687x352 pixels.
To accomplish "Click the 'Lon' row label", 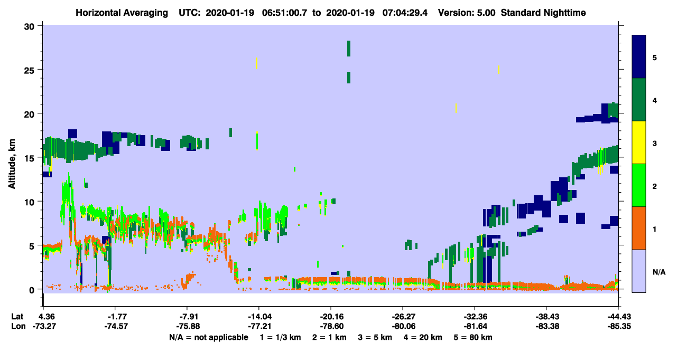I will pyautogui.click(x=17, y=327).
